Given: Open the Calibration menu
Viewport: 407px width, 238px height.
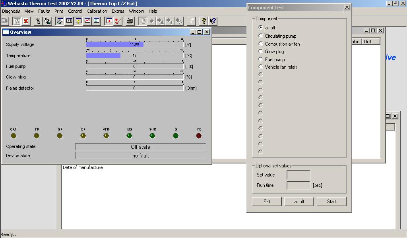Looking at the screenshot, I should [97, 11].
